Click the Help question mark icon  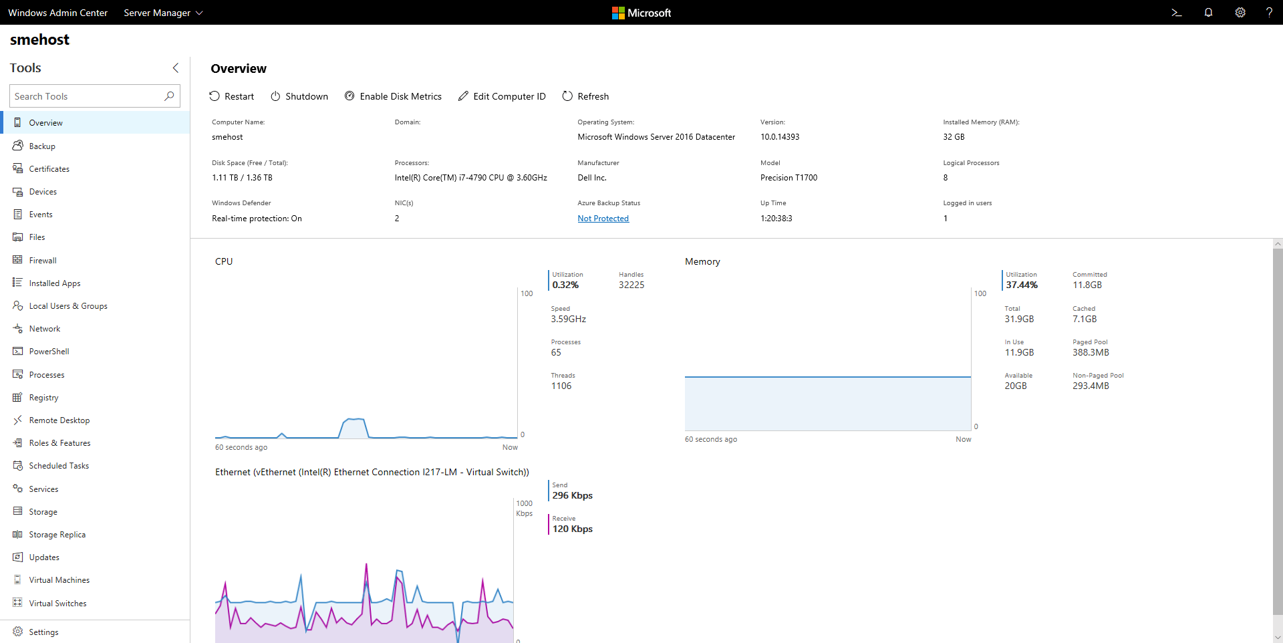pyautogui.click(x=1270, y=13)
